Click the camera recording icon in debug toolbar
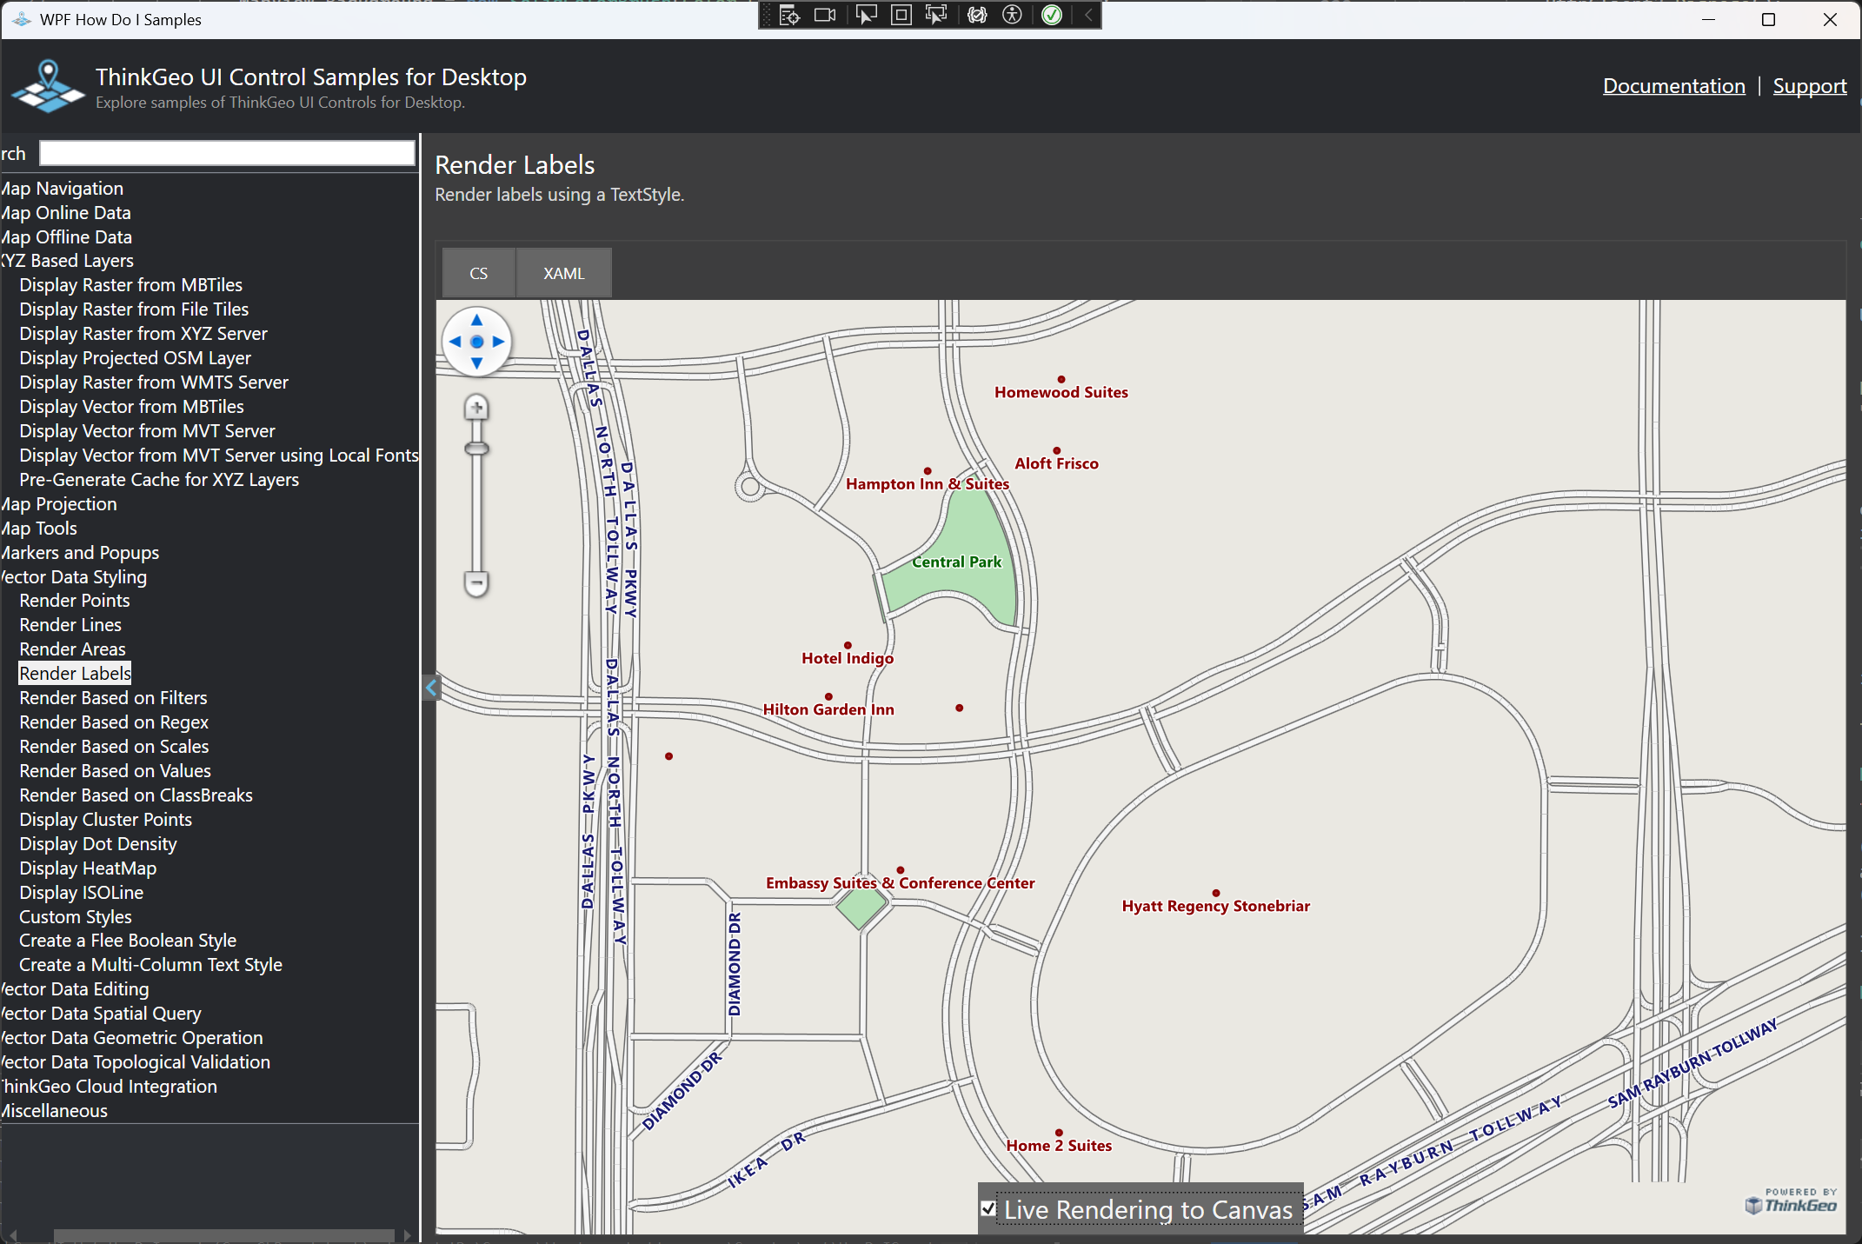This screenshot has width=1862, height=1244. tap(824, 15)
